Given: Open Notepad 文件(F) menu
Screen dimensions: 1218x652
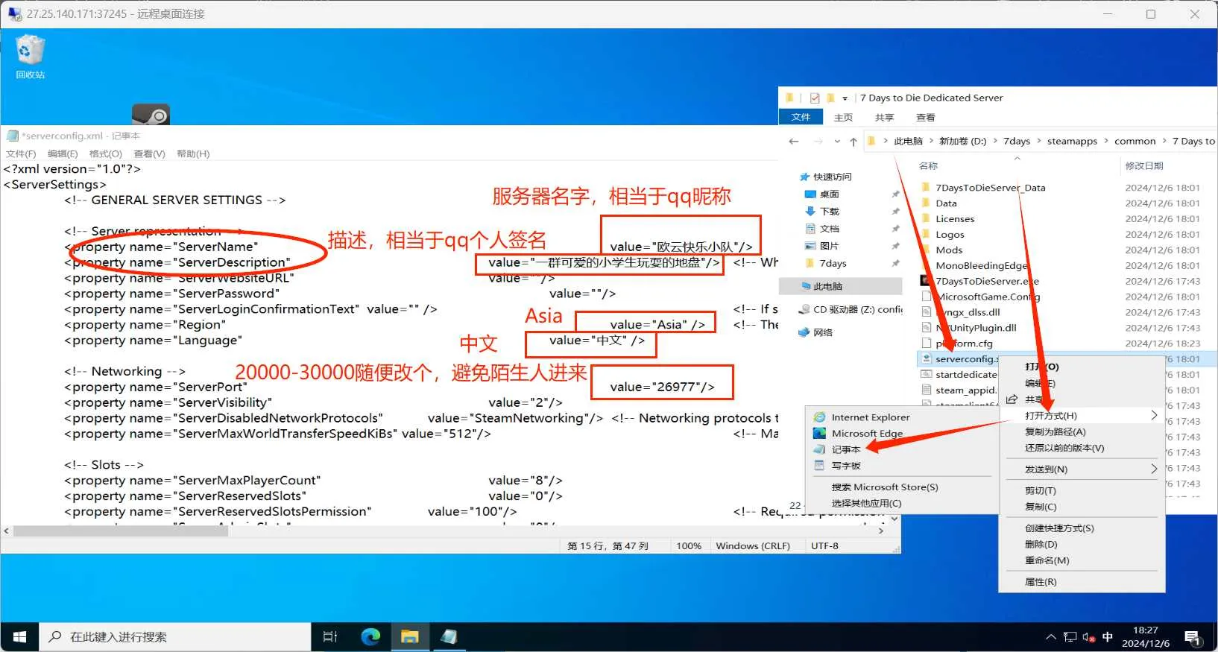Looking at the screenshot, I should pos(21,154).
